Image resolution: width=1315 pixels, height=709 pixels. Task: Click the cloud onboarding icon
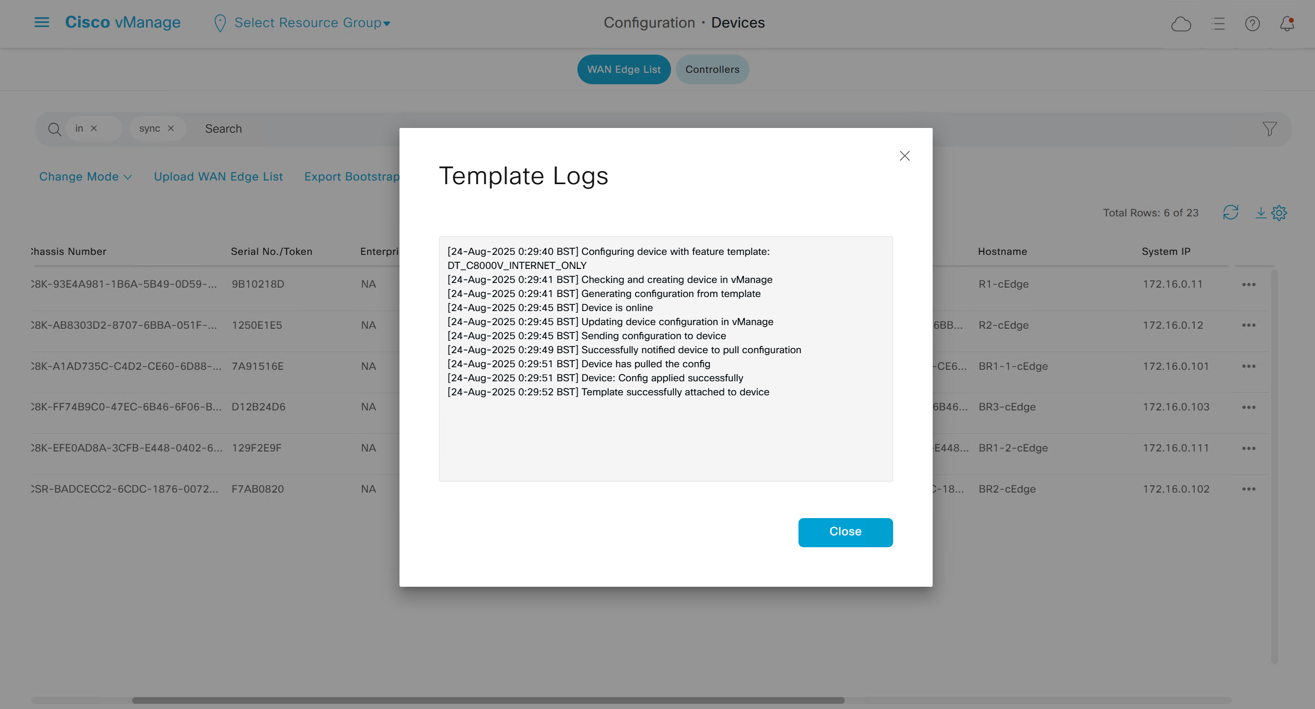1181,24
